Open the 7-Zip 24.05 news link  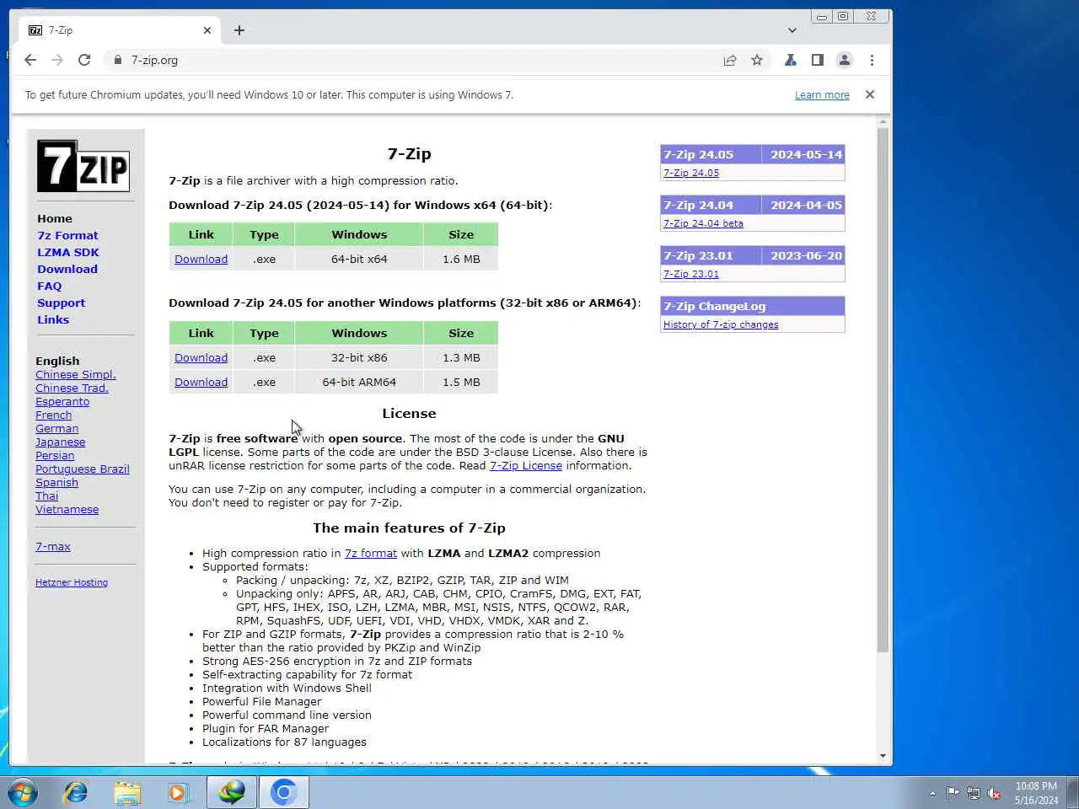(x=691, y=173)
